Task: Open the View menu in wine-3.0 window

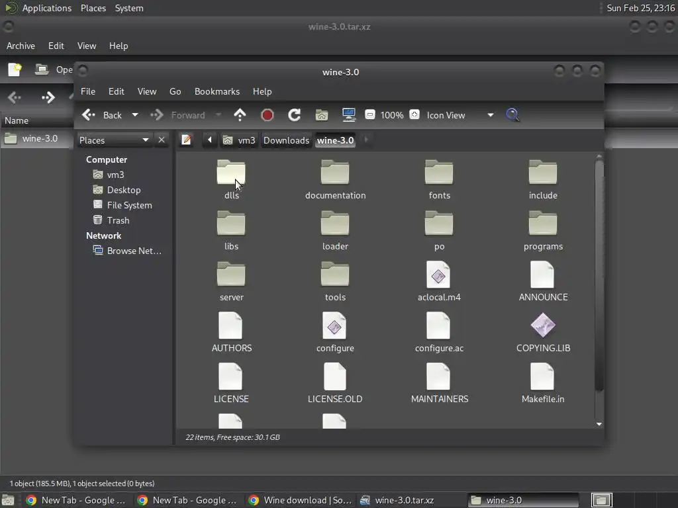Action: (147, 91)
